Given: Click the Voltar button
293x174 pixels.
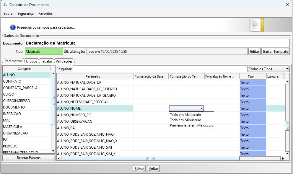Looking at the screenshot, I should (x=153, y=169).
